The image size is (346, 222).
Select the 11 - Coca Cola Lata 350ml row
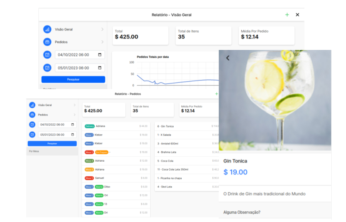pyautogui.click(x=187, y=170)
